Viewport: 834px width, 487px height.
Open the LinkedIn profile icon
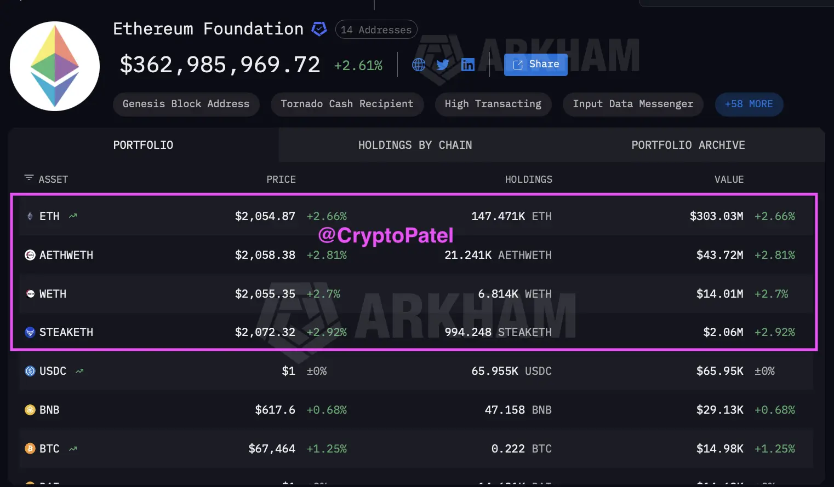pyautogui.click(x=467, y=65)
